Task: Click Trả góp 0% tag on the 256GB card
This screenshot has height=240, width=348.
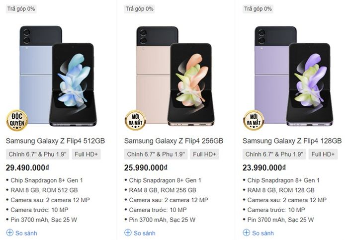Action: click(139, 9)
